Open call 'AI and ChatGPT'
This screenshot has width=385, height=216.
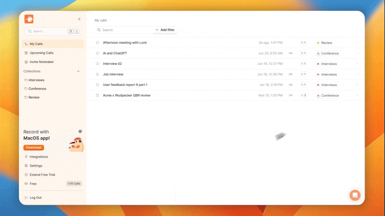pyautogui.click(x=115, y=53)
